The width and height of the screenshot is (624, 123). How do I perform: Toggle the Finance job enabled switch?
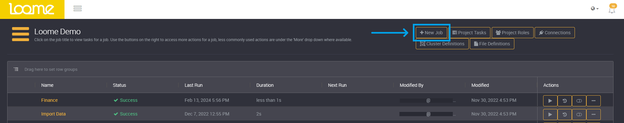pos(579,101)
